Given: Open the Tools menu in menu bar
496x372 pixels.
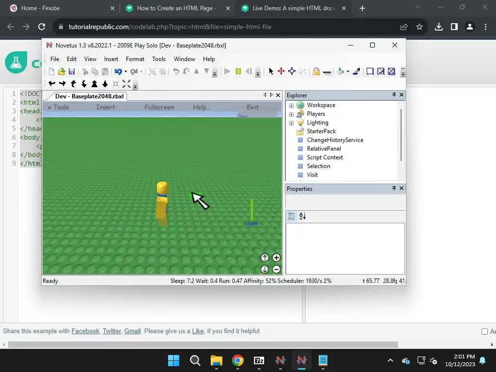Looking at the screenshot, I should point(159,59).
